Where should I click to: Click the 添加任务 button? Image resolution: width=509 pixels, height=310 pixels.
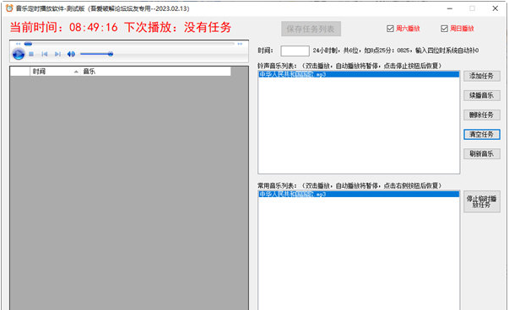click(482, 76)
